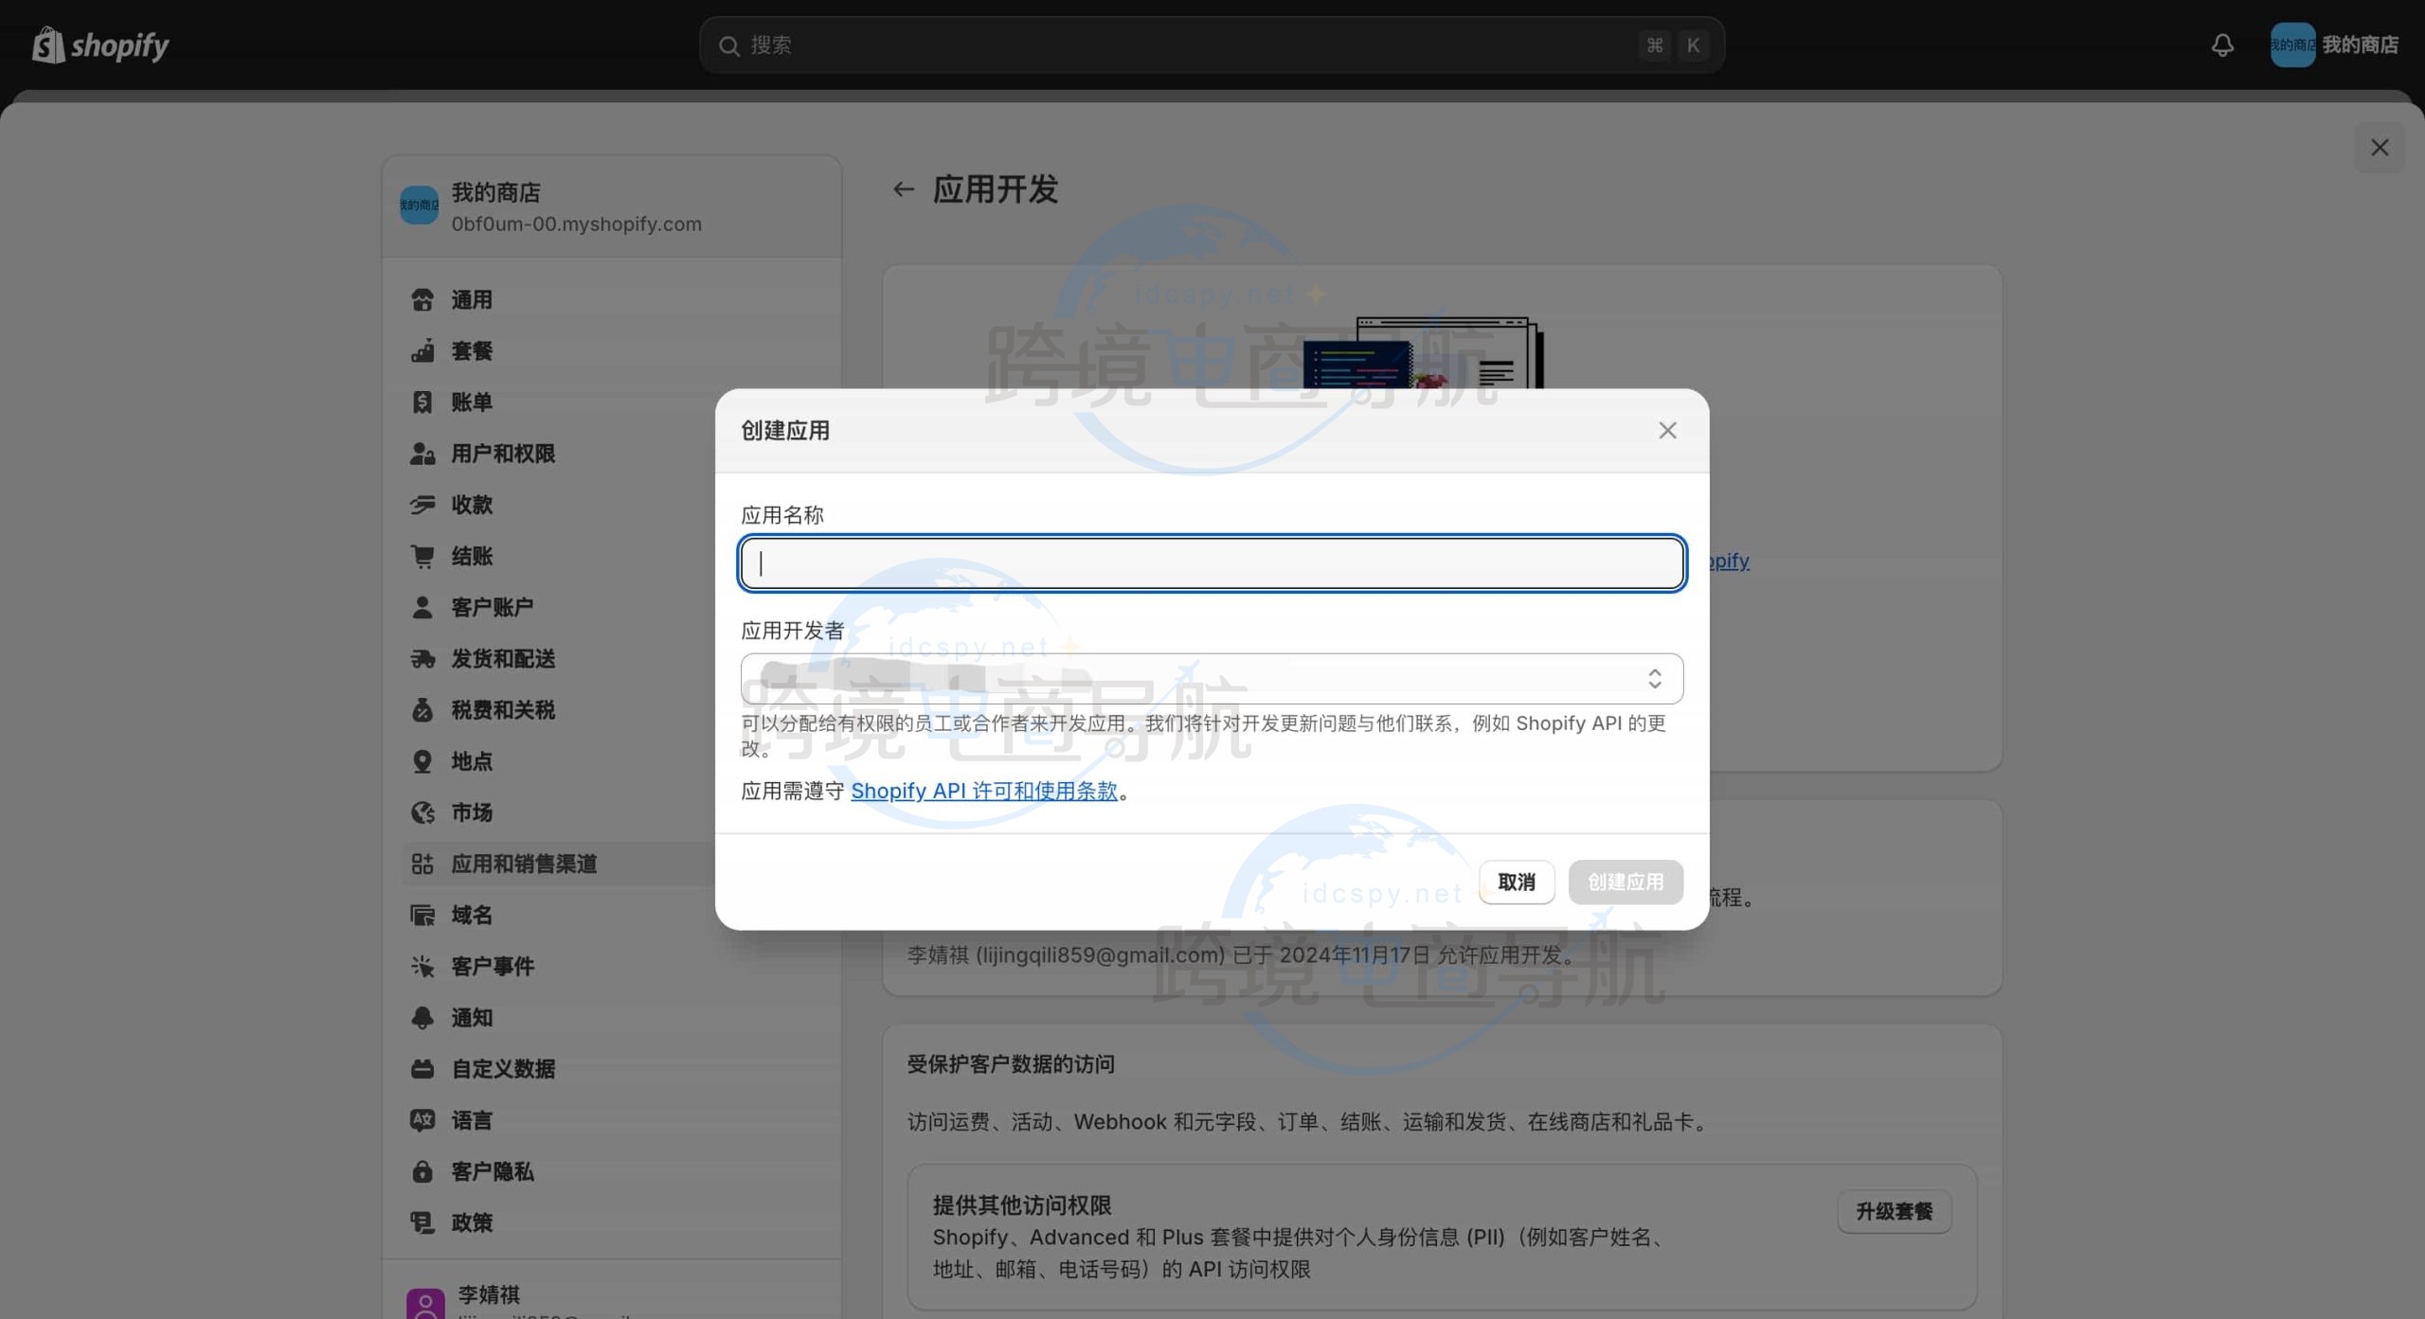
Task: Click the Shopify logo
Action: click(100, 45)
